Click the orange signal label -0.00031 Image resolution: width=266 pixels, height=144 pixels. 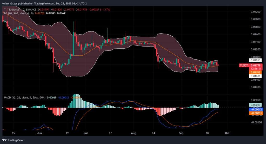tap(256, 113)
